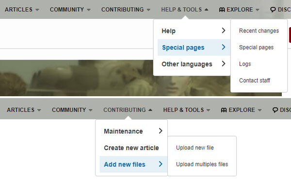The image size is (291, 186).
Task: Click Create new article menu entry
Action: click(x=131, y=148)
